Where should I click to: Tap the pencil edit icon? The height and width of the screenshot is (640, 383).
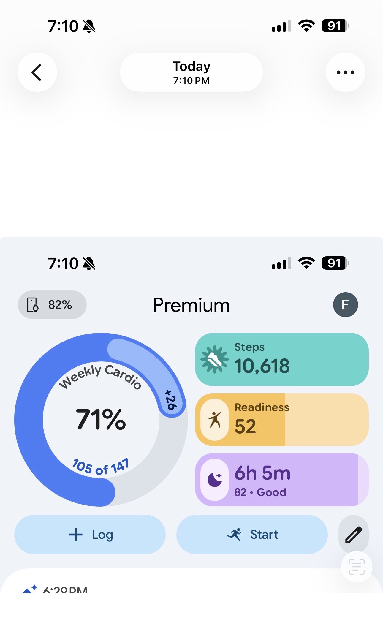[353, 535]
